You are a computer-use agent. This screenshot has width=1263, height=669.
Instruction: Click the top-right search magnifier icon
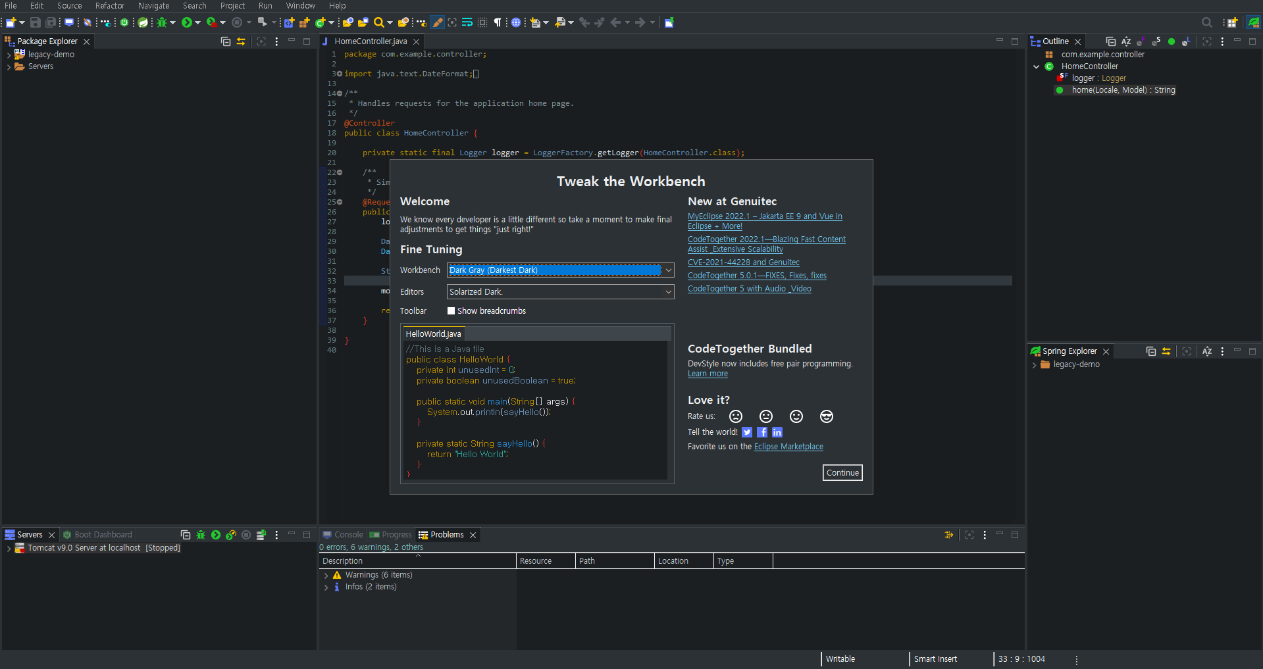point(1207,22)
